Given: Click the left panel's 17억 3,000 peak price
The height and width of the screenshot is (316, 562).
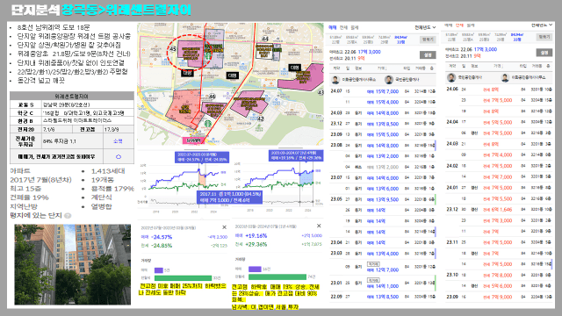Looking at the screenshot, I should coord(369,52).
